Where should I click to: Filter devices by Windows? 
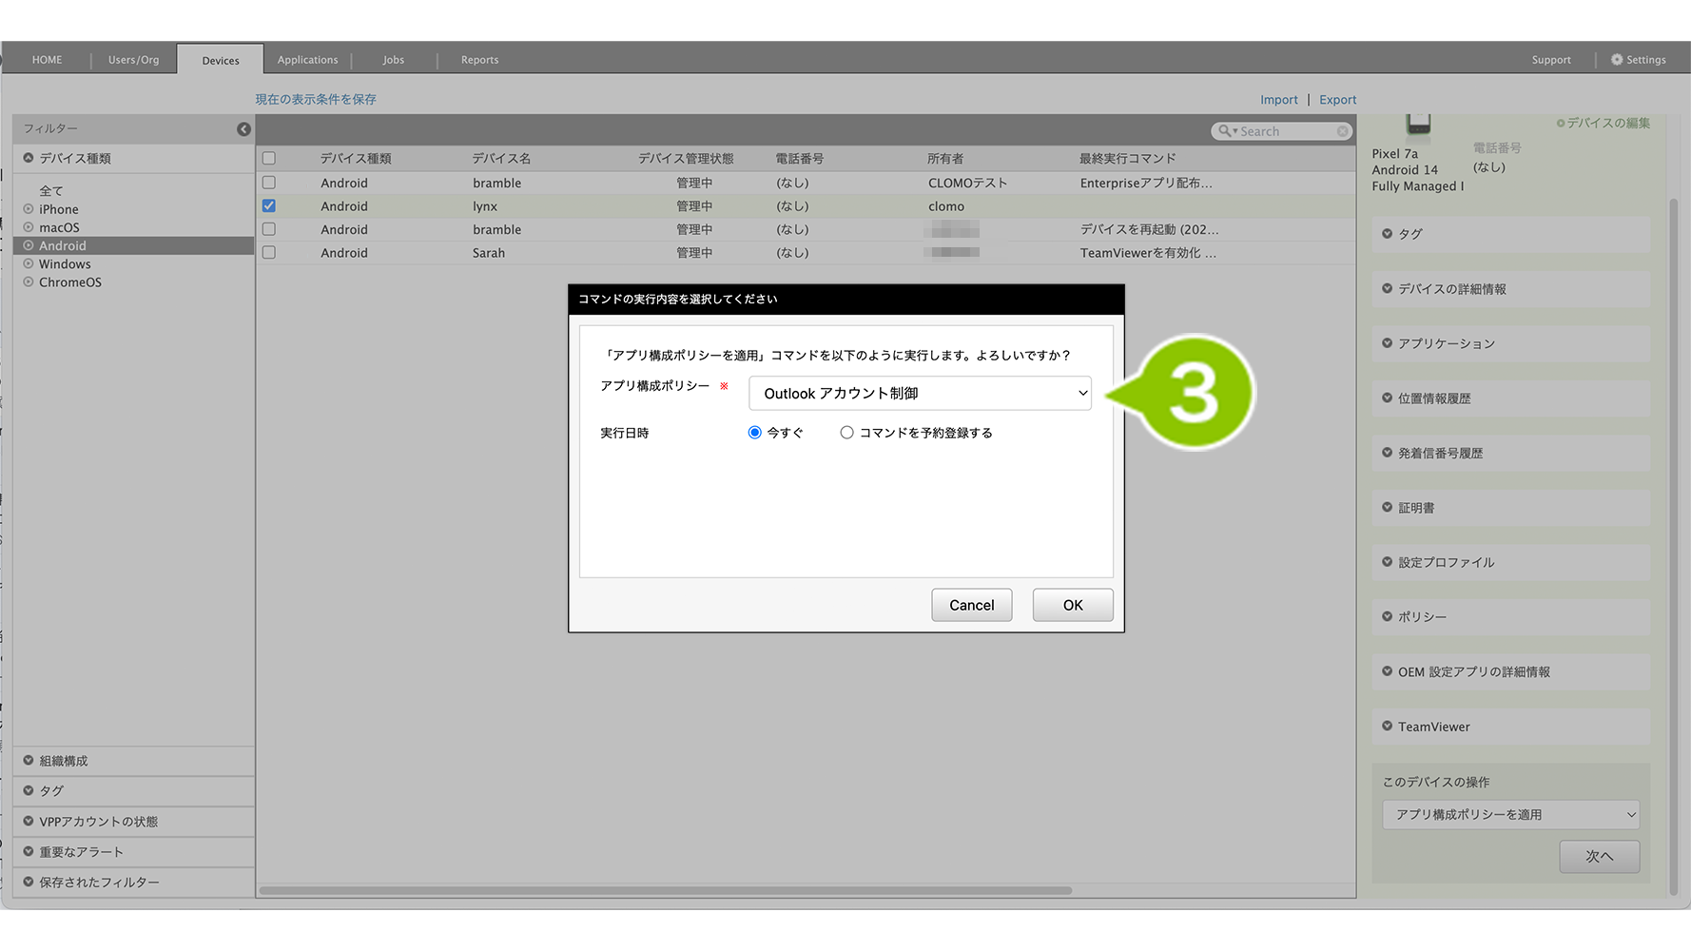pos(65,263)
